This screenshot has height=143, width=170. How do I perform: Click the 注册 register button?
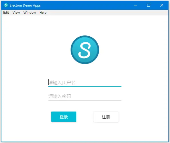point(106,117)
